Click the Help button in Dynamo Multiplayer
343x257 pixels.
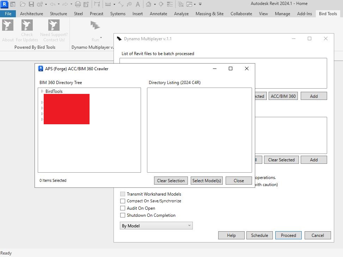pyautogui.click(x=231, y=235)
